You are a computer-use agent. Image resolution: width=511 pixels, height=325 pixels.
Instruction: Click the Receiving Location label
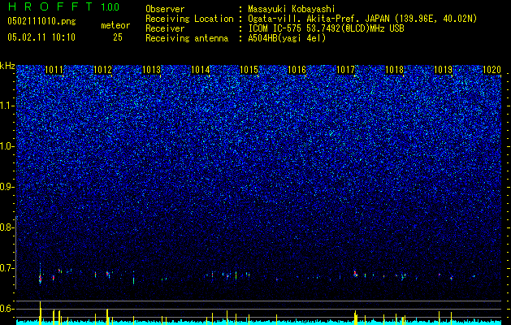click(189, 19)
